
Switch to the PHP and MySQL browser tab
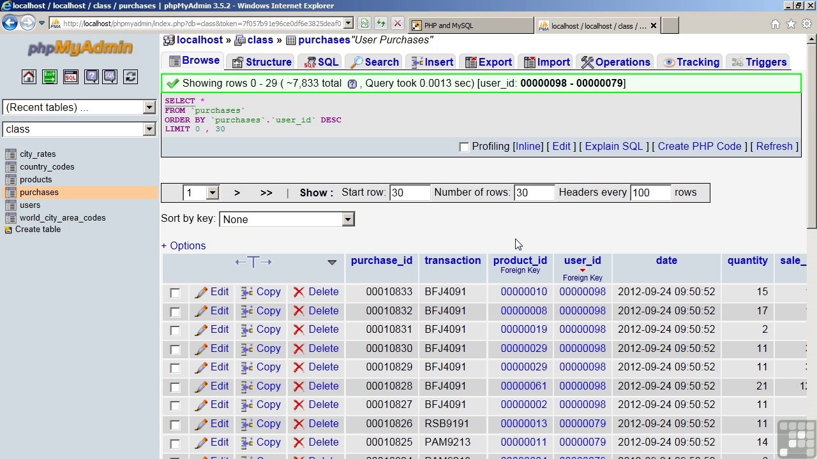point(470,25)
